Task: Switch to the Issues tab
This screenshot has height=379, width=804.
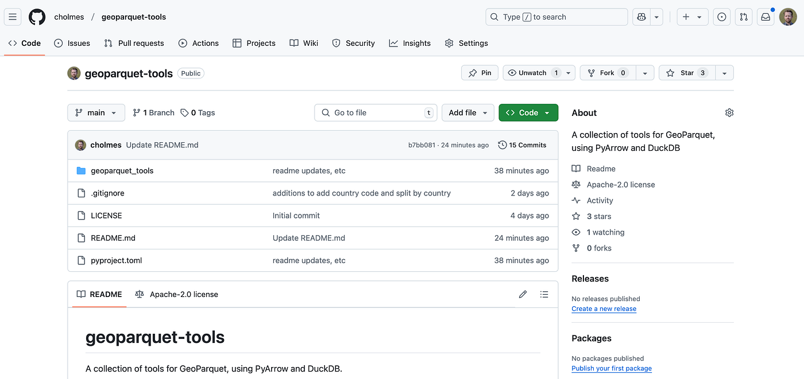Action: (72, 43)
